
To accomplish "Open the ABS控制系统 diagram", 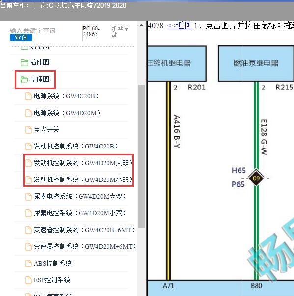I will pyautogui.click(x=53, y=263).
